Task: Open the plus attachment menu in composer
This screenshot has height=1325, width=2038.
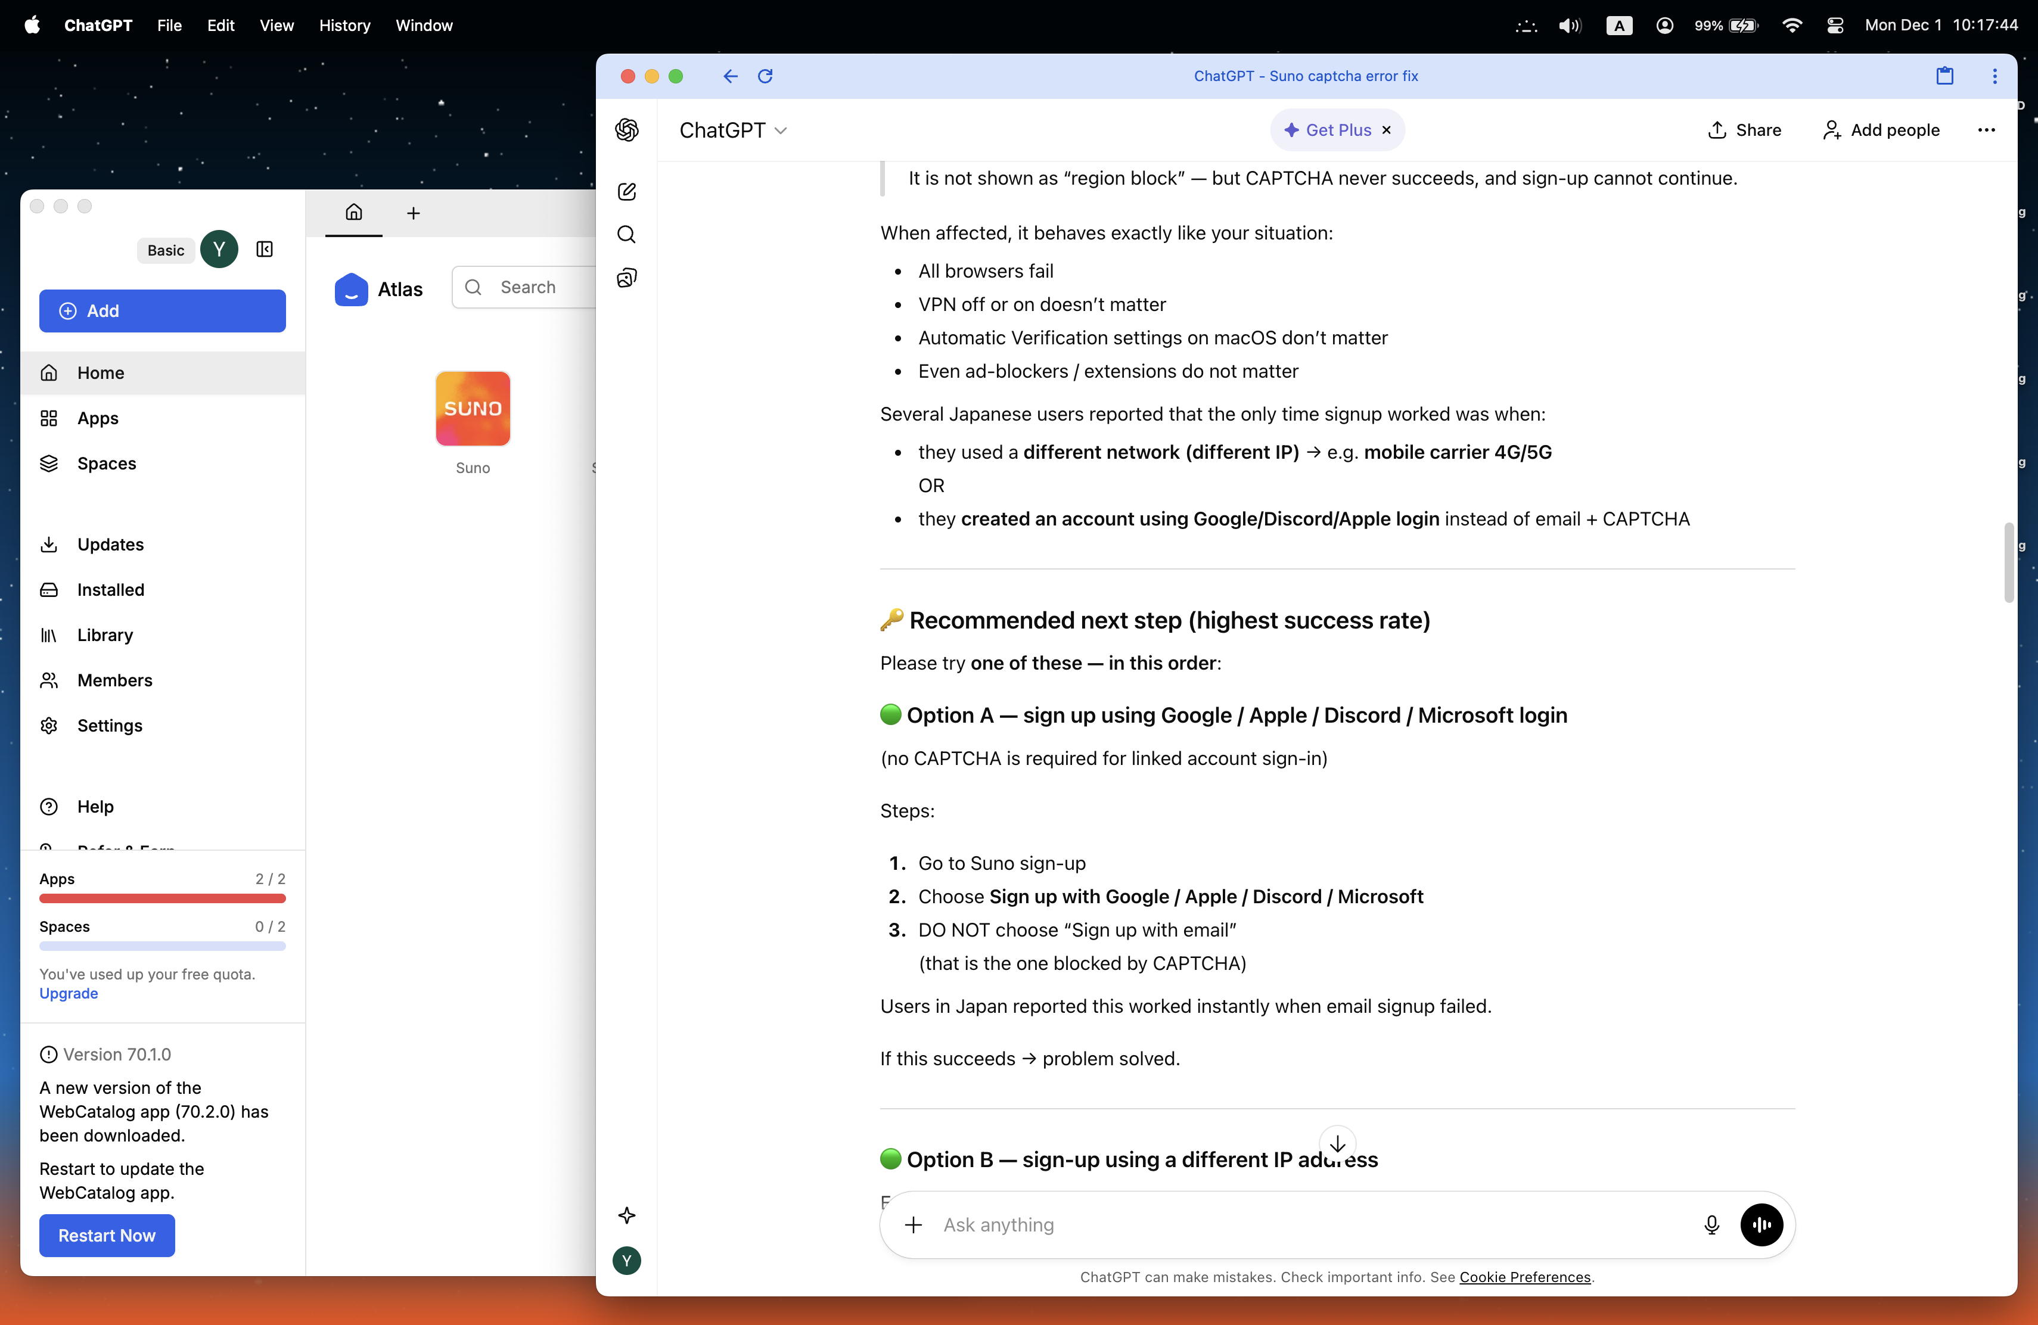Action: pyautogui.click(x=914, y=1225)
